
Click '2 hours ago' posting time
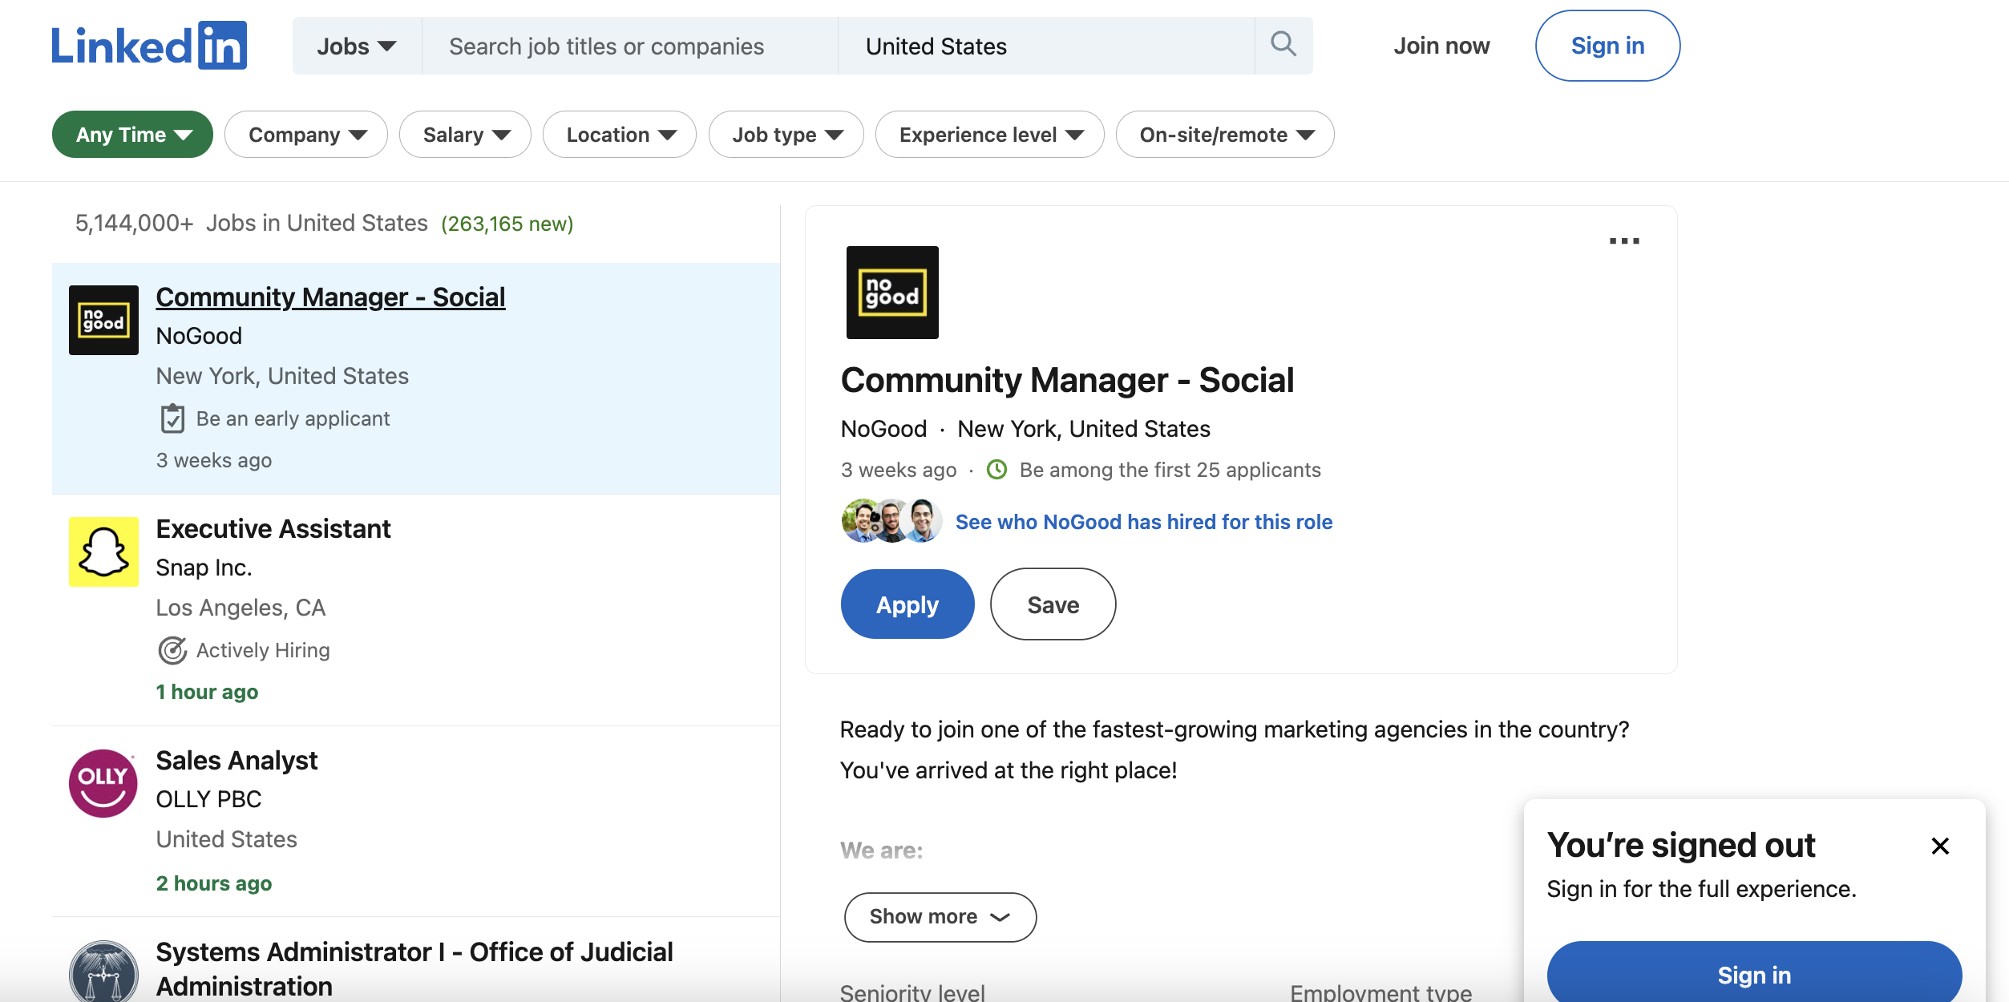click(x=214, y=883)
